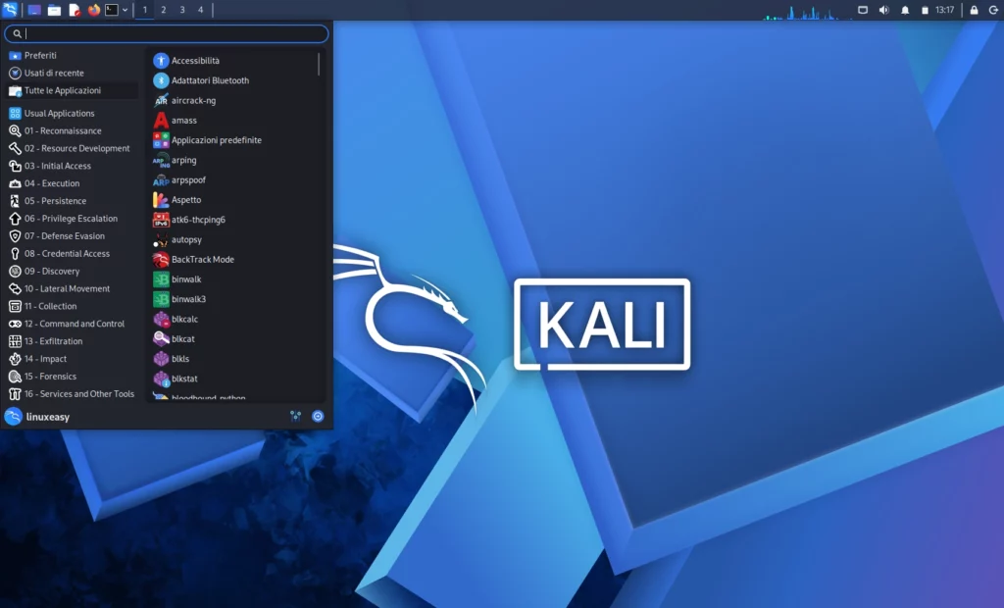This screenshot has width=1004, height=608.
Task: Launch Firefox from the top panel
Action: pos(94,10)
